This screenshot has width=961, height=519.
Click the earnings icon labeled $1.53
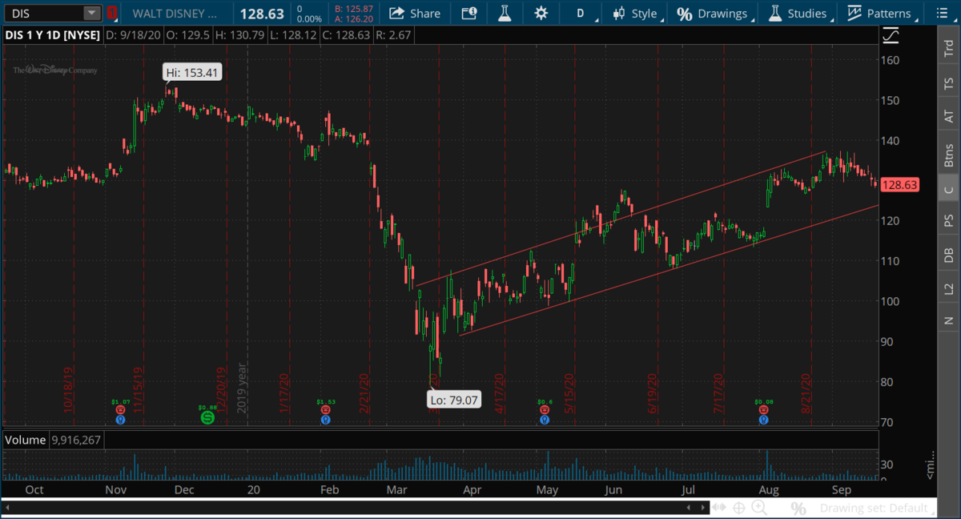coord(325,409)
